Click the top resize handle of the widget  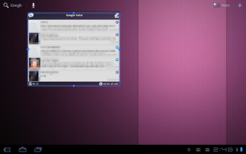(74, 13)
